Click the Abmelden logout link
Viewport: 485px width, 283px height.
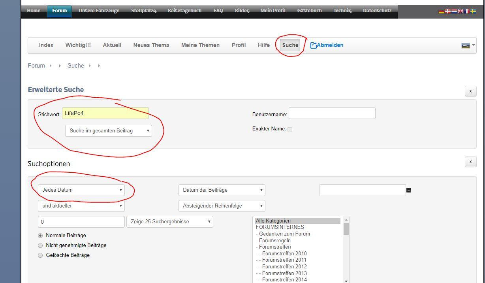pos(327,45)
